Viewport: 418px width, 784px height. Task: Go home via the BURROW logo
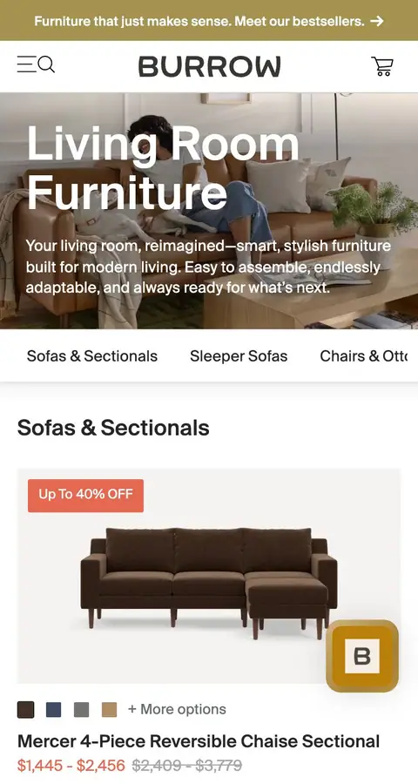(x=210, y=66)
